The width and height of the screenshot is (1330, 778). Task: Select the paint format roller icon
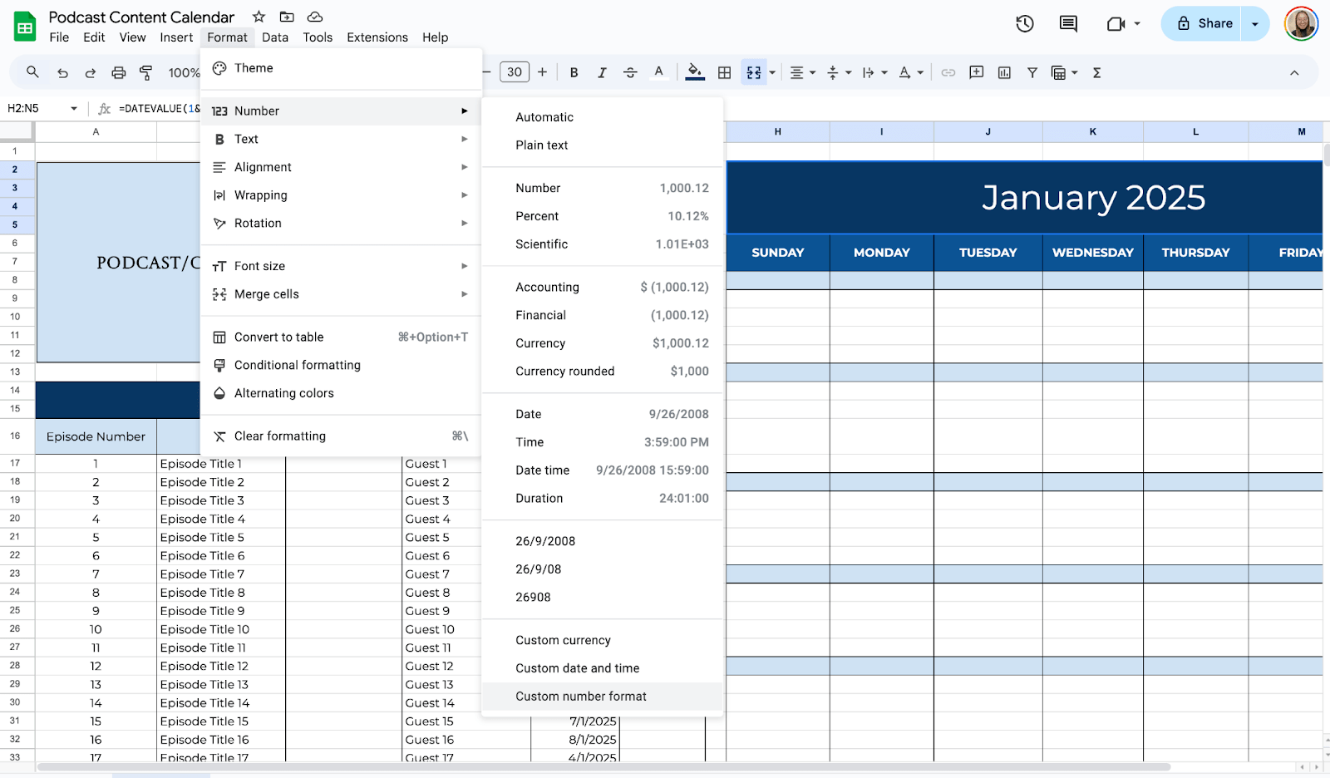[146, 73]
